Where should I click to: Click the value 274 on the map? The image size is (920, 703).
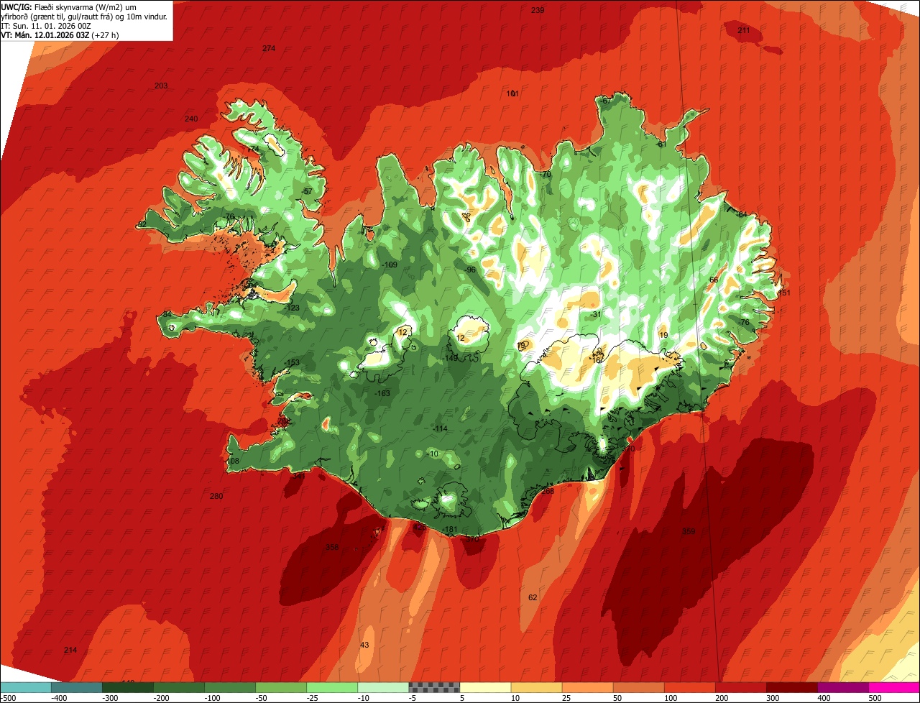coord(269,48)
